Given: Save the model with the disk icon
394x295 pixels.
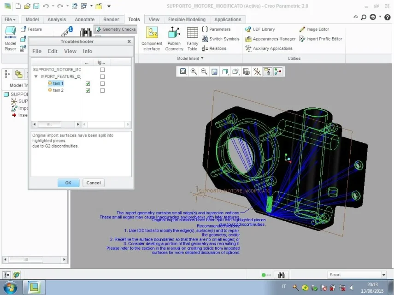Looking at the screenshot, I should (x=36, y=6).
